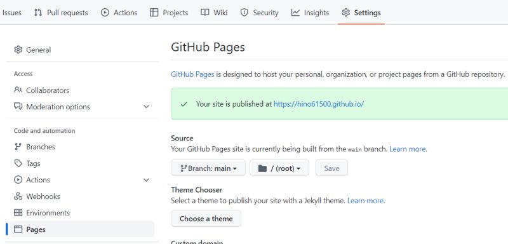508x244 pixels.
Task: Click the Settings gear icon in top nav
Action: 346,13
